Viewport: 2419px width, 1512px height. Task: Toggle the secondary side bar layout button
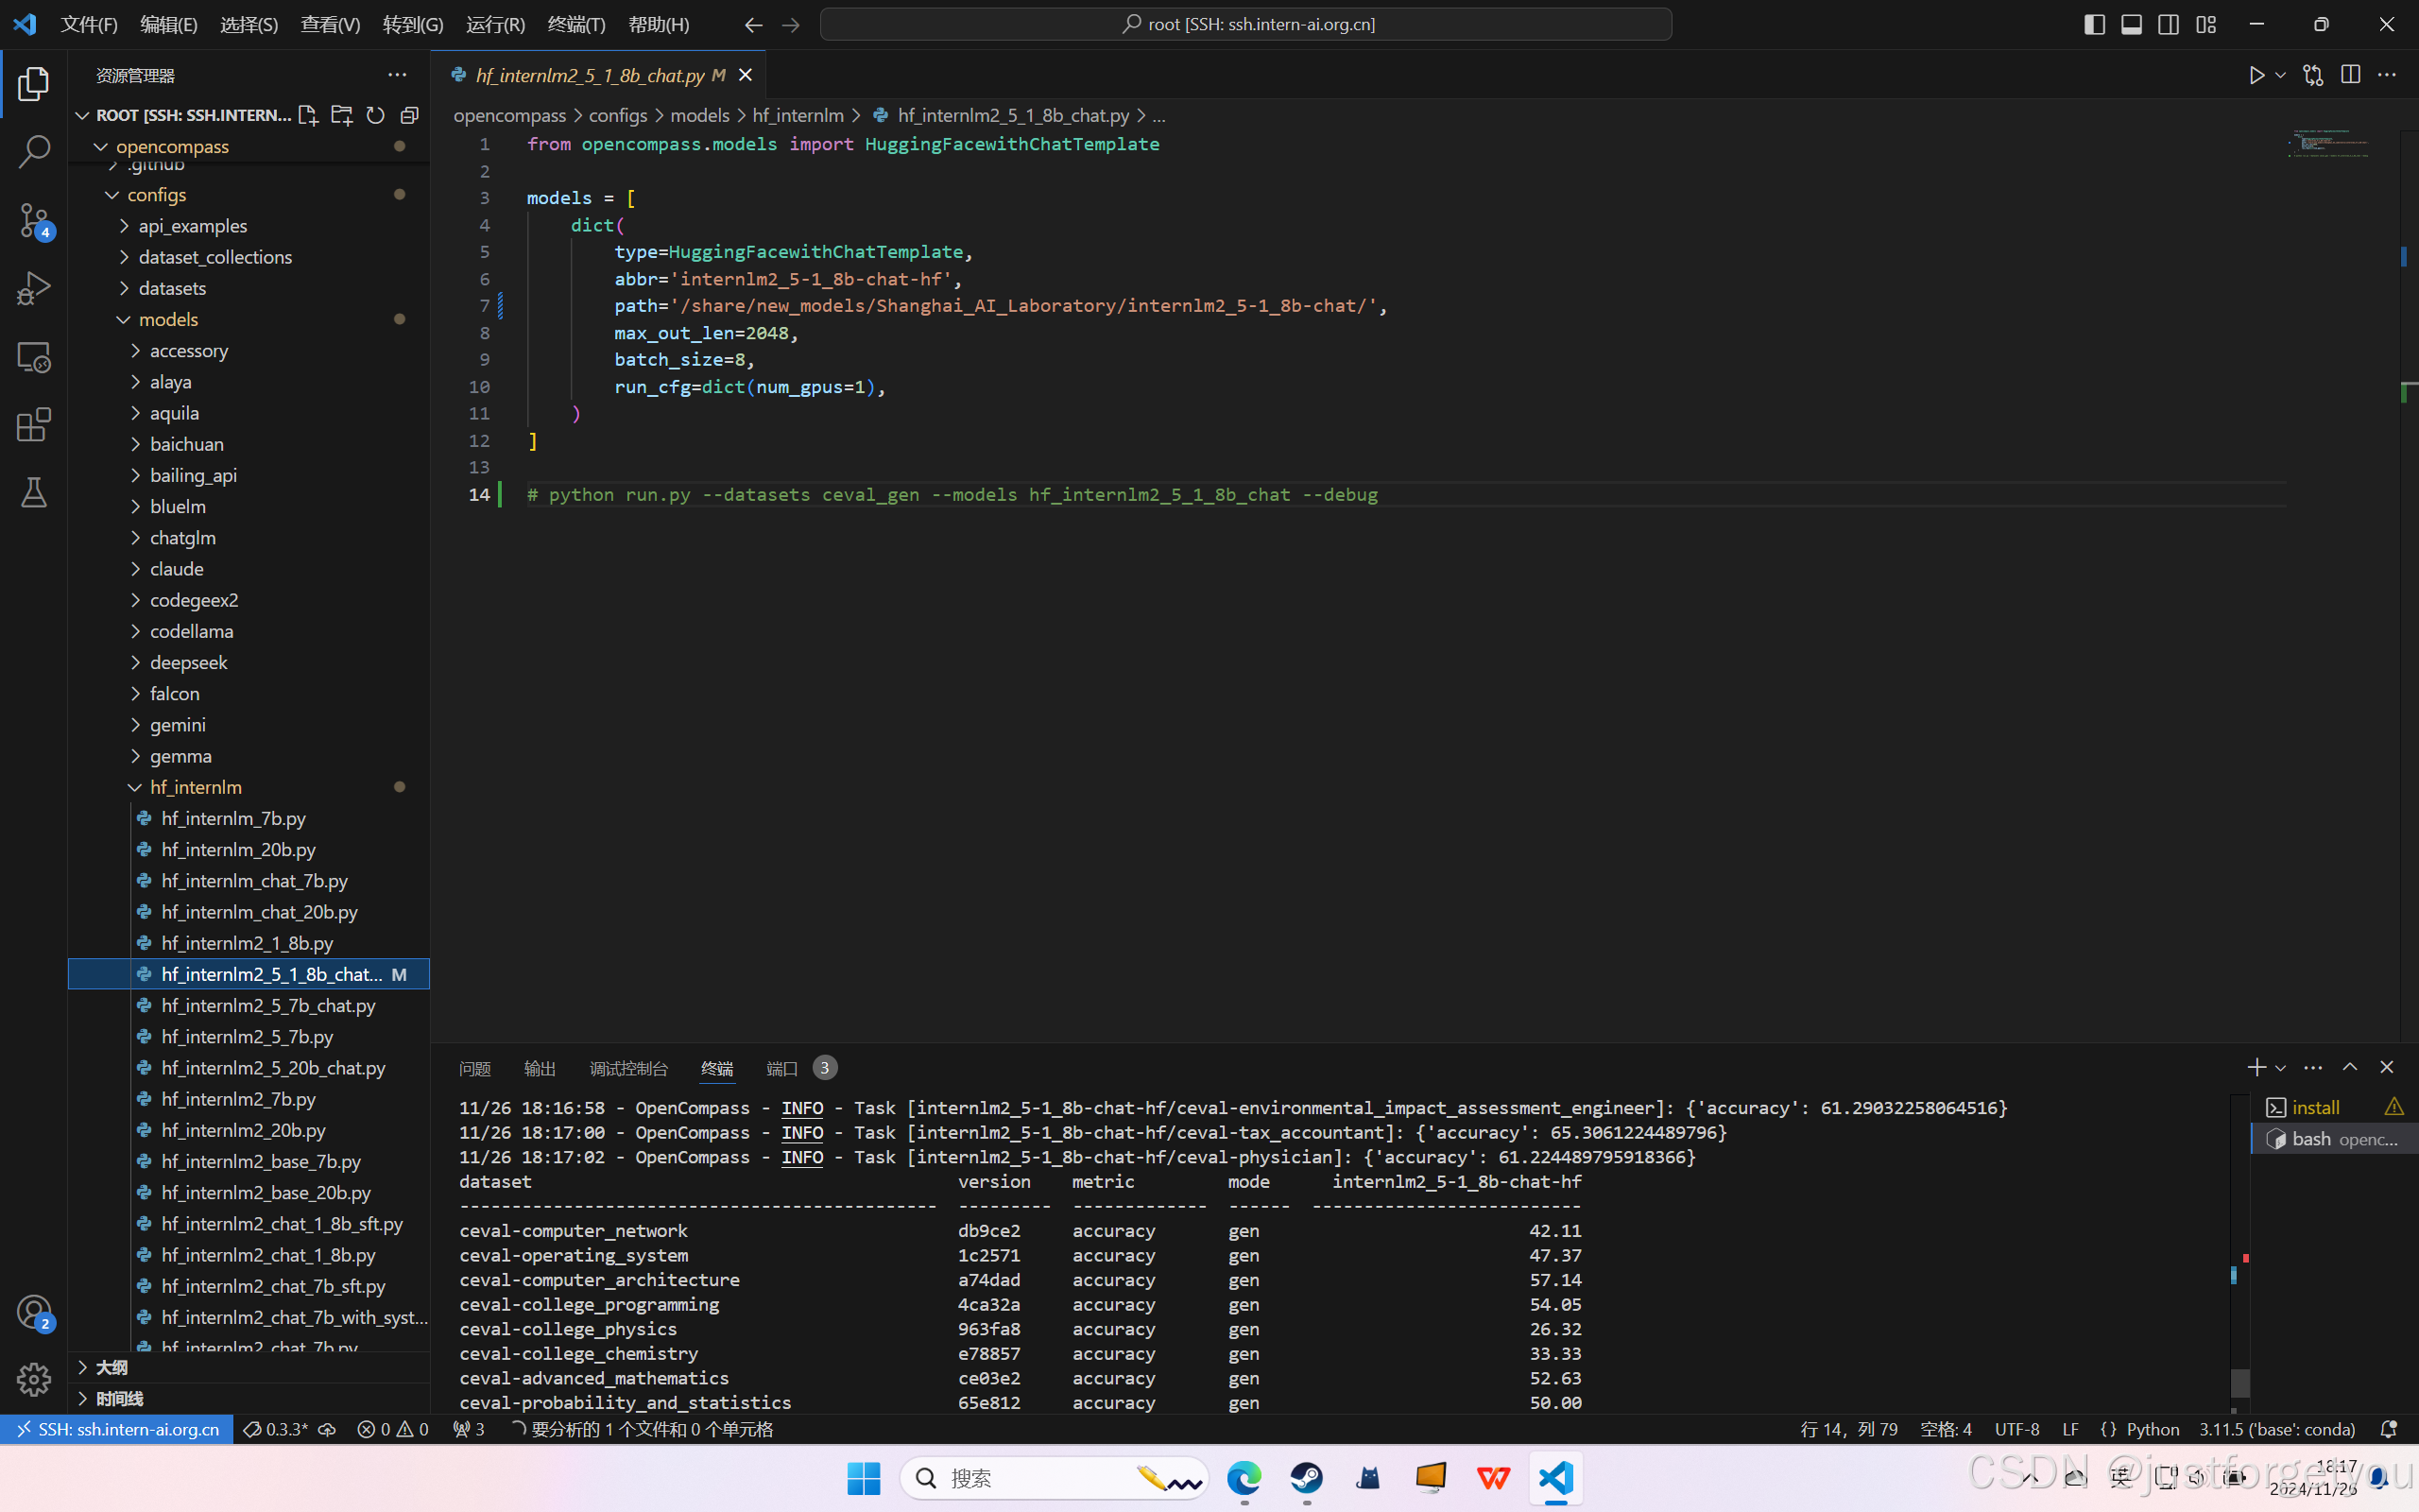tap(2168, 24)
